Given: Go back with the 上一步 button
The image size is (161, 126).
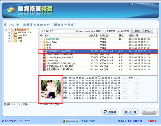Looking at the screenshot, I should coord(130,112).
